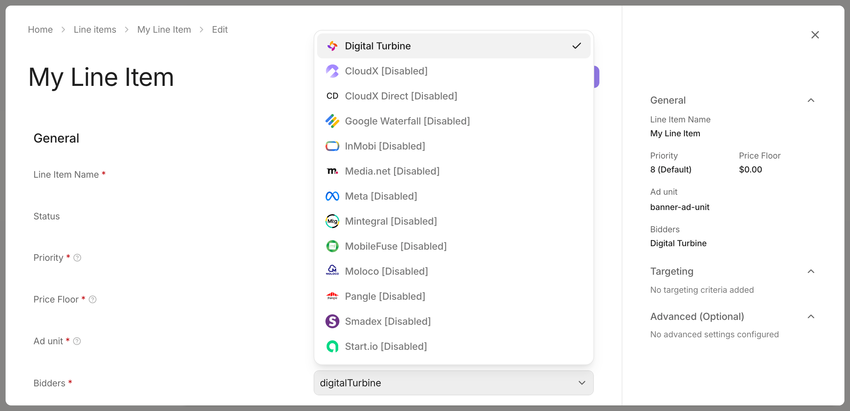Select Start.io [Disabled] option
This screenshot has width=850, height=411.
click(454, 346)
